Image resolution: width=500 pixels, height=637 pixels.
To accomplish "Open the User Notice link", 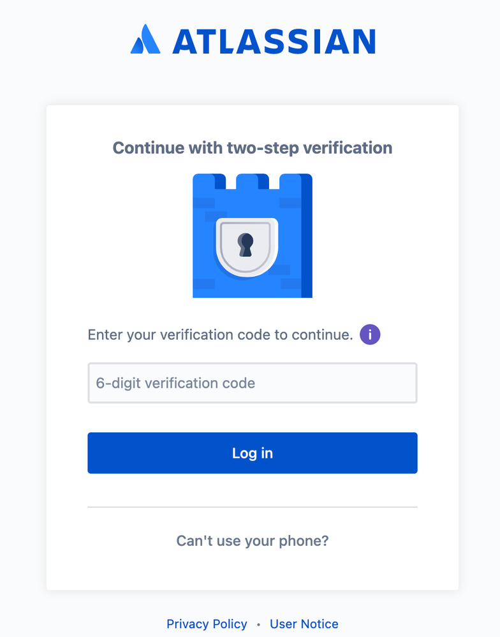I will [304, 624].
